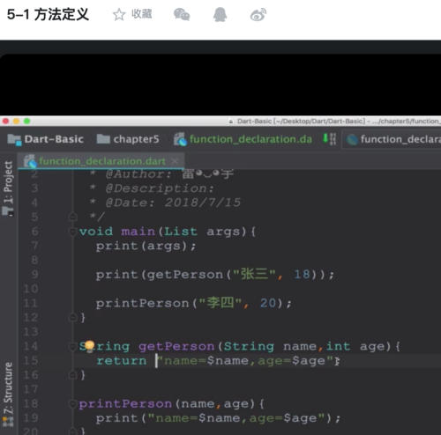Close the function_declaration.dart tab
Viewport: 441px width, 435px height.
(x=175, y=161)
